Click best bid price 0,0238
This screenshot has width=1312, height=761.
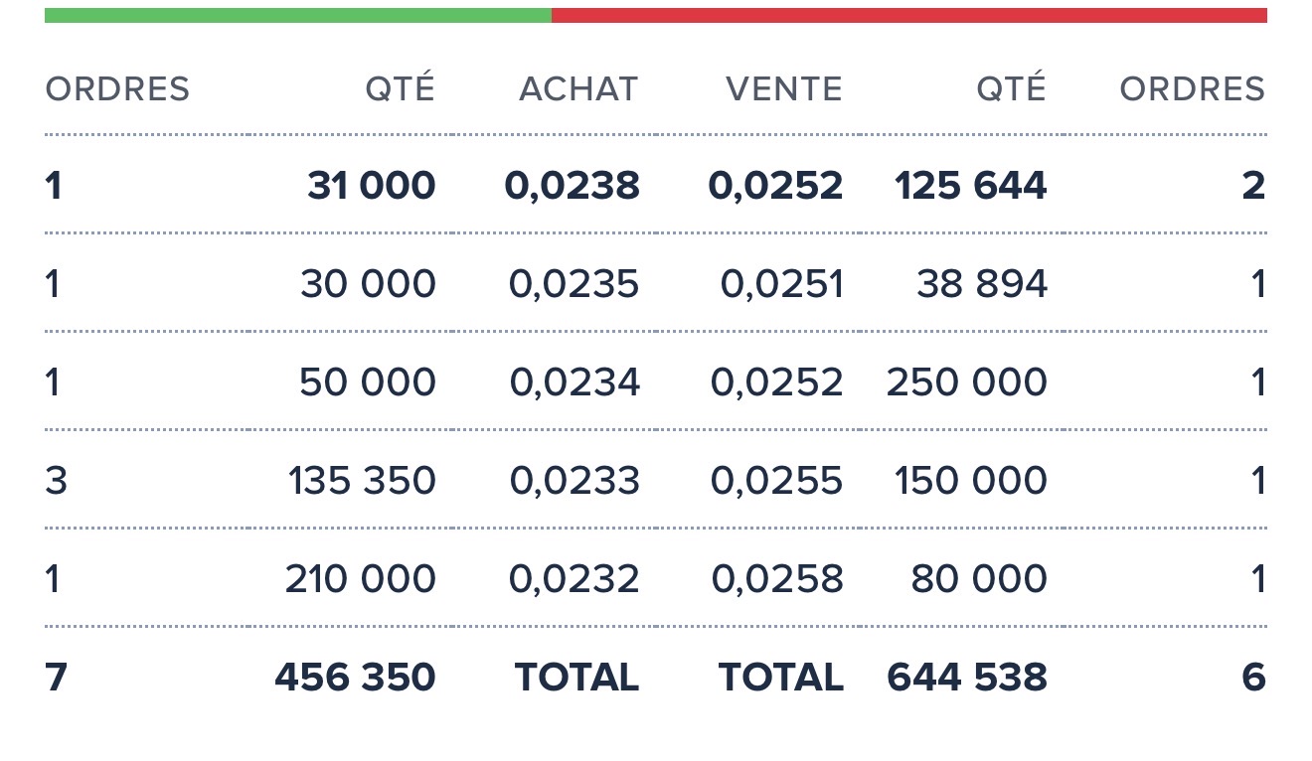[x=573, y=186]
